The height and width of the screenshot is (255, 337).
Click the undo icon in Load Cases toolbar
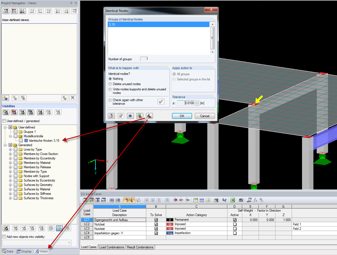[126, 200]
